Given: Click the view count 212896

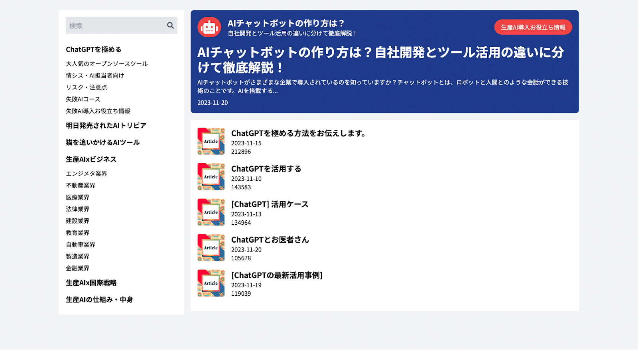Looking at the screenshot, I should (241, 152).
